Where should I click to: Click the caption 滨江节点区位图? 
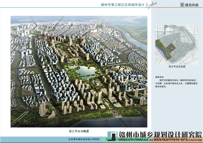coord(177,66)
